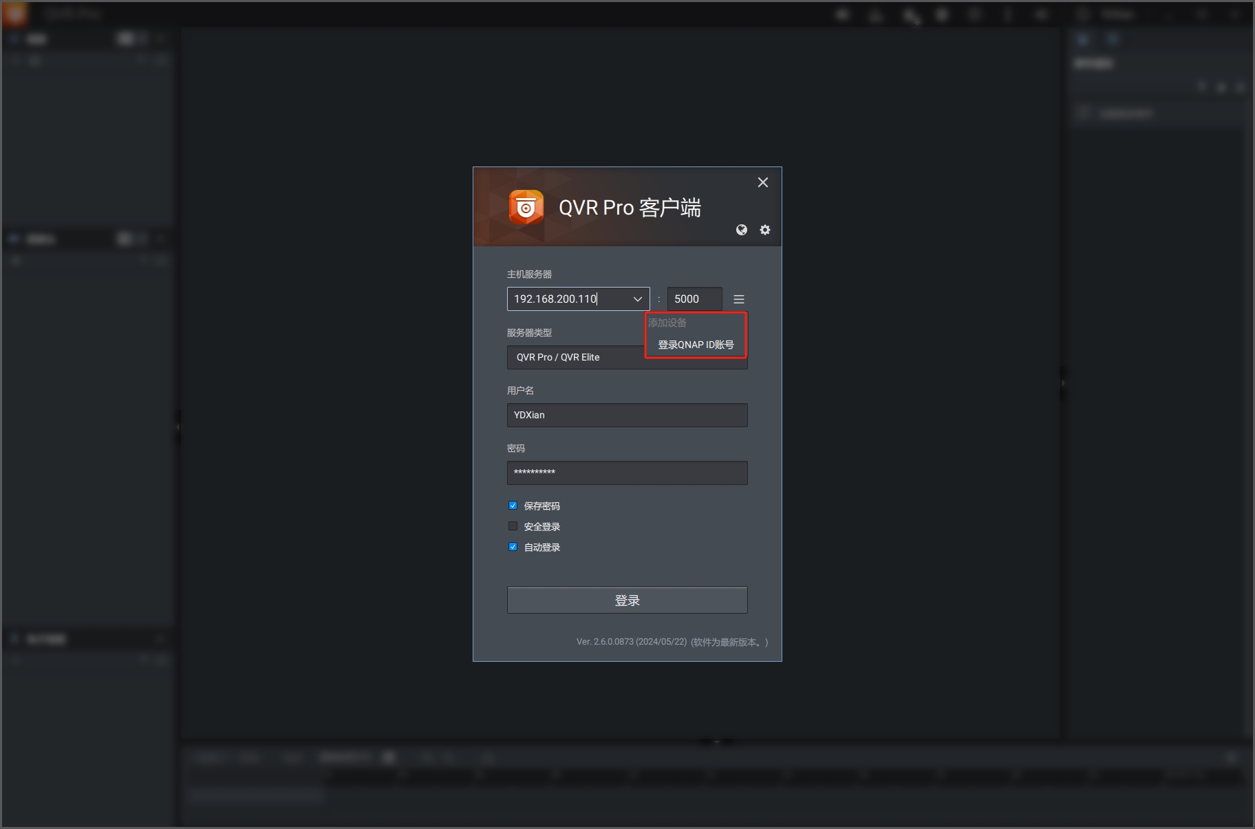Expand the host server address dropdown

pos(638,299)
